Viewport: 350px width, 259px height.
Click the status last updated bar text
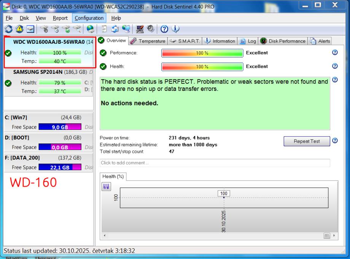click(x=69, y=251)
